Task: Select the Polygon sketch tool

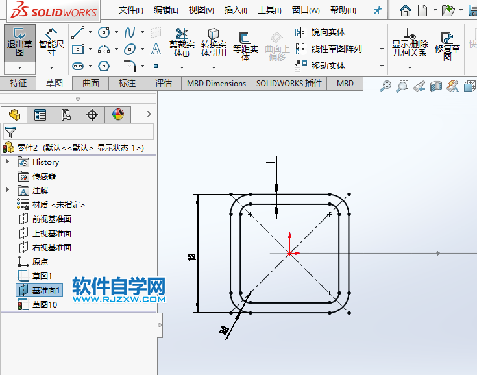Action: (x=104, y=66)
